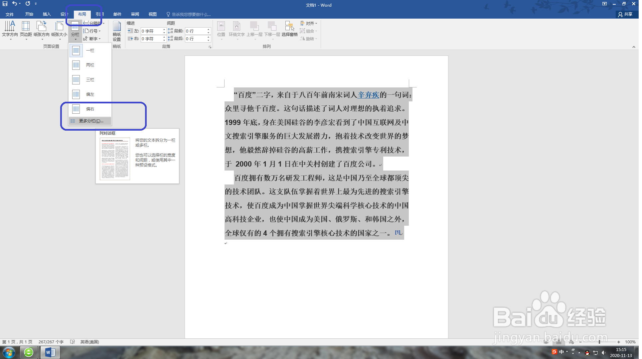
Task: Switch to the 邮件 mailings tab
Action: pyautogui.click(x=117, y=14)
